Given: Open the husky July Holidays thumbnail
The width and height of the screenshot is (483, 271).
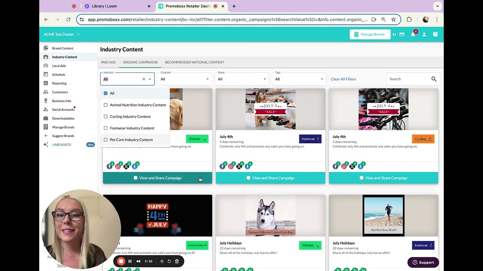Looking at the screenshot, I should pos(271,216).
